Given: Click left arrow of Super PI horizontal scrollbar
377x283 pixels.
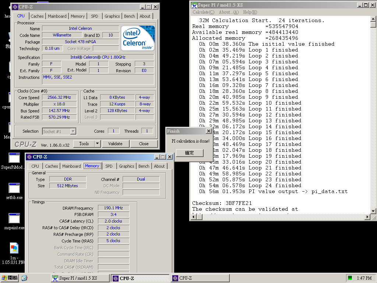Looking at the screenshot, I should (x=194, y=217).
